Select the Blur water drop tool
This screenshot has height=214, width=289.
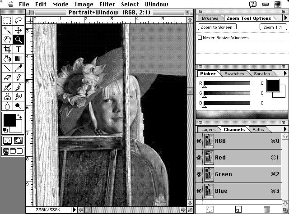pyautogui.click(x=7, y=106)
